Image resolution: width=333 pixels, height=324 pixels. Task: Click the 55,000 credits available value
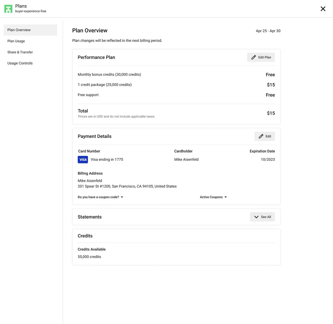[89, 257]
